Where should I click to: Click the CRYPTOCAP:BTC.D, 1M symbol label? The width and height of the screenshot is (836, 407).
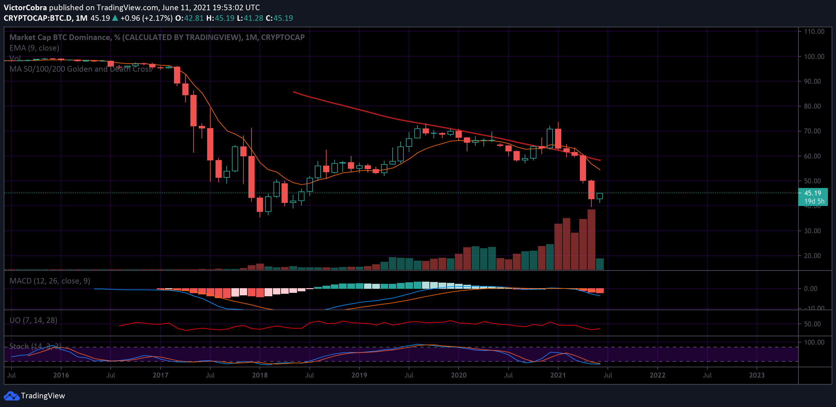[46, 18]
